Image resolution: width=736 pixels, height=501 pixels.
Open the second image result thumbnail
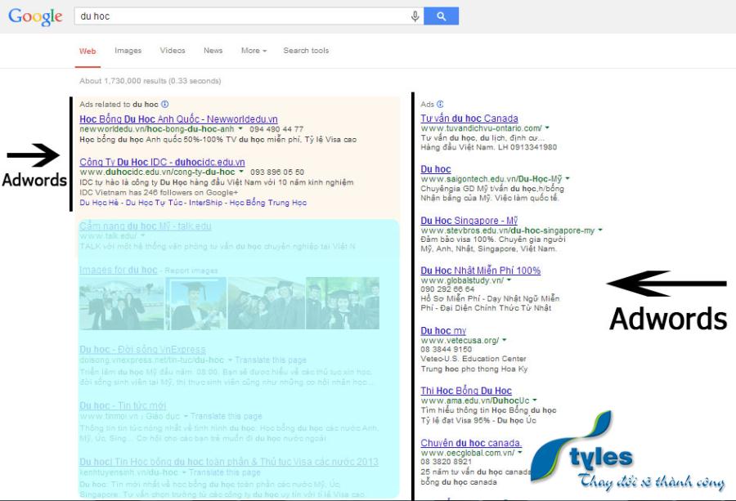(196, 303)
